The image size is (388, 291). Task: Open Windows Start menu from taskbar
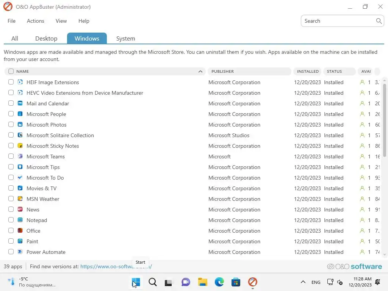[x=136, y=282]
